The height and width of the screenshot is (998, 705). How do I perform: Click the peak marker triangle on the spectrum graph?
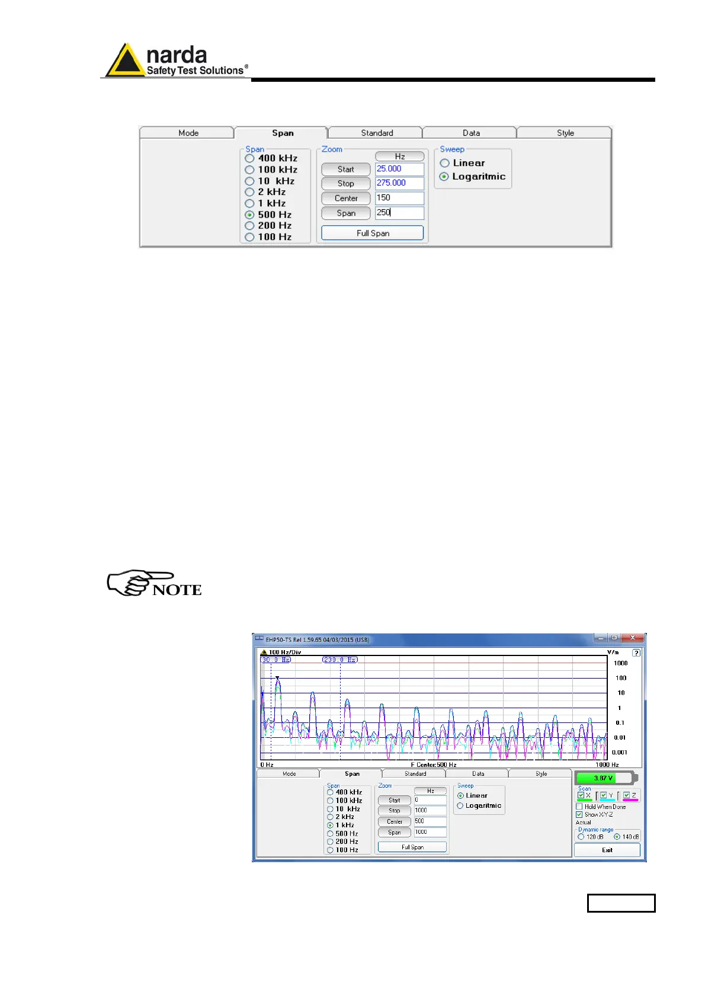click(x=277, y=678)
